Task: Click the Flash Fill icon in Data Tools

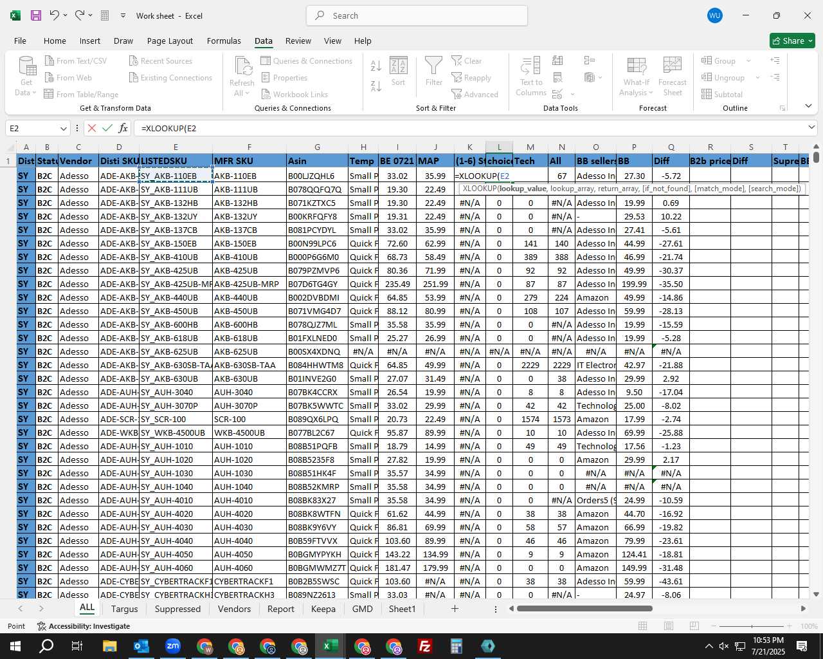Action: (x=557, y=60)
